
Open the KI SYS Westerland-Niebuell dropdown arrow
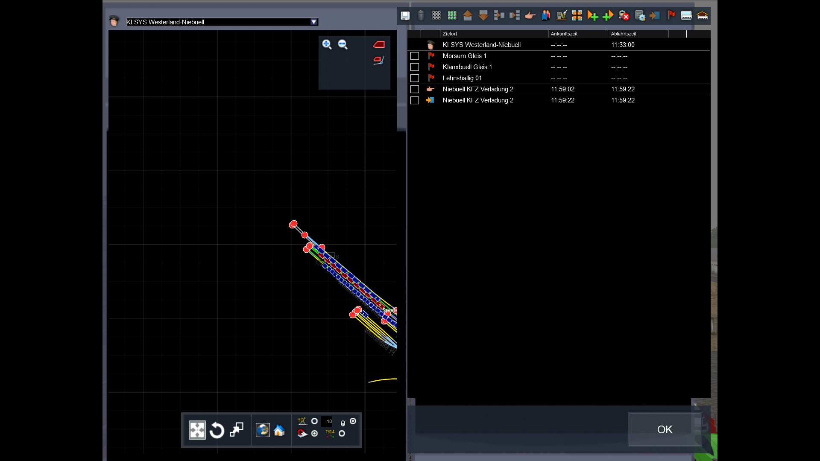coord(314,22)
